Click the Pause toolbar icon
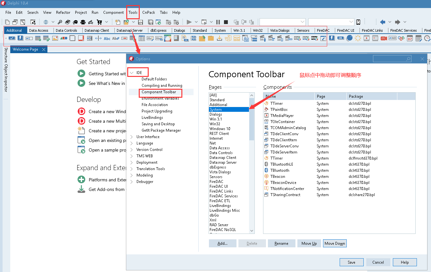The width and height of the screenshot is (431, 272). 218,22
